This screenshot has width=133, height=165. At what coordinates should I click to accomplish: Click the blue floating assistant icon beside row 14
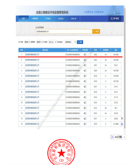tap(122, 124)
